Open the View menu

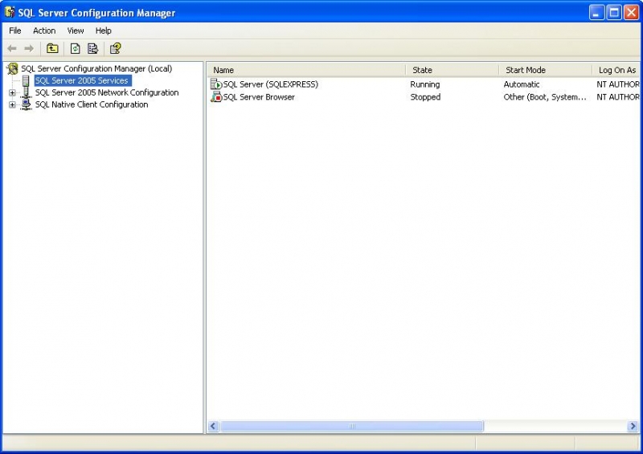(x=76, y=31)
